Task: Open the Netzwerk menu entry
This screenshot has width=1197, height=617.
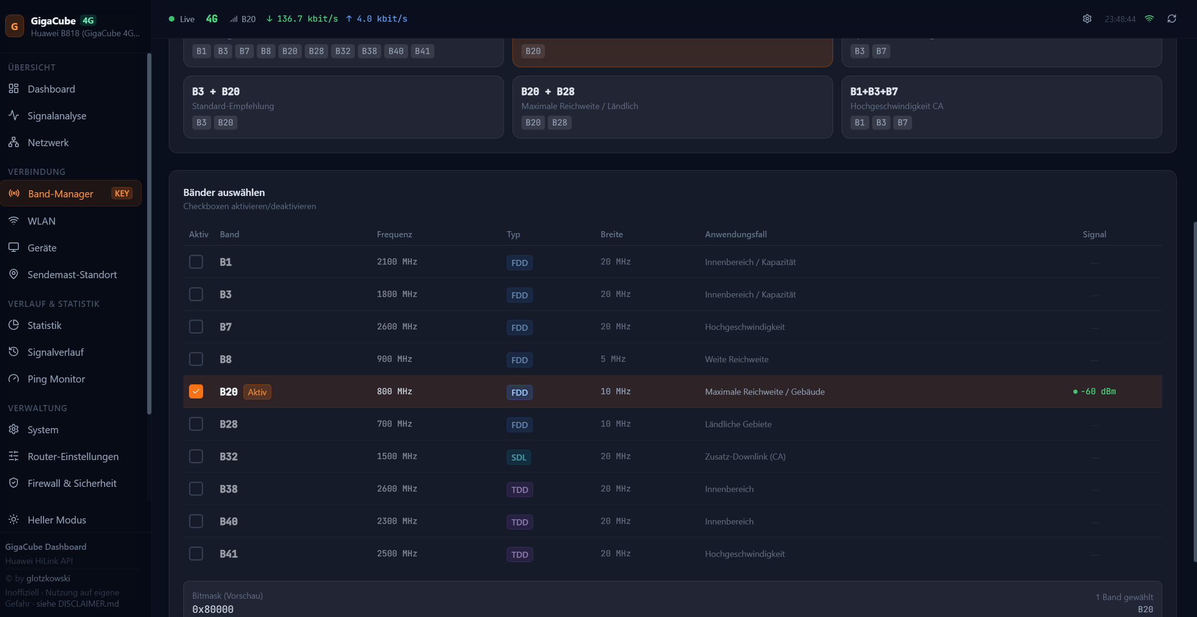Action: coord(71,142)
